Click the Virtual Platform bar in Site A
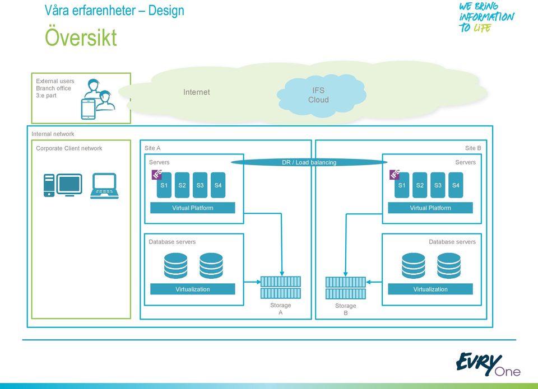 tap(192, 208)
